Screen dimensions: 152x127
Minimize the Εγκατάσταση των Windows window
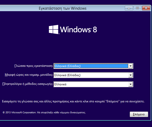129,8
